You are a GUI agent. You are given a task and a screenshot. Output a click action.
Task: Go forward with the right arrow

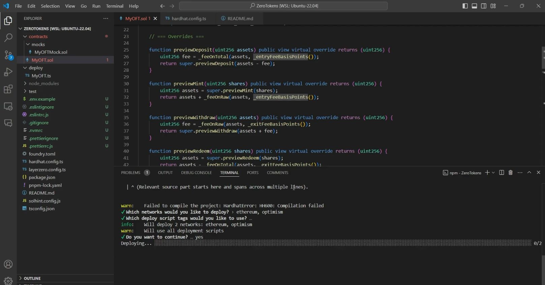click(172, 6)
